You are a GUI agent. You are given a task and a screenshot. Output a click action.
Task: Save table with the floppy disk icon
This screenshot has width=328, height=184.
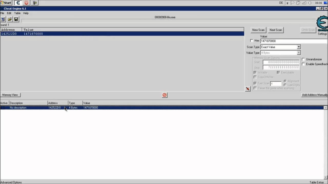(16, 19)
